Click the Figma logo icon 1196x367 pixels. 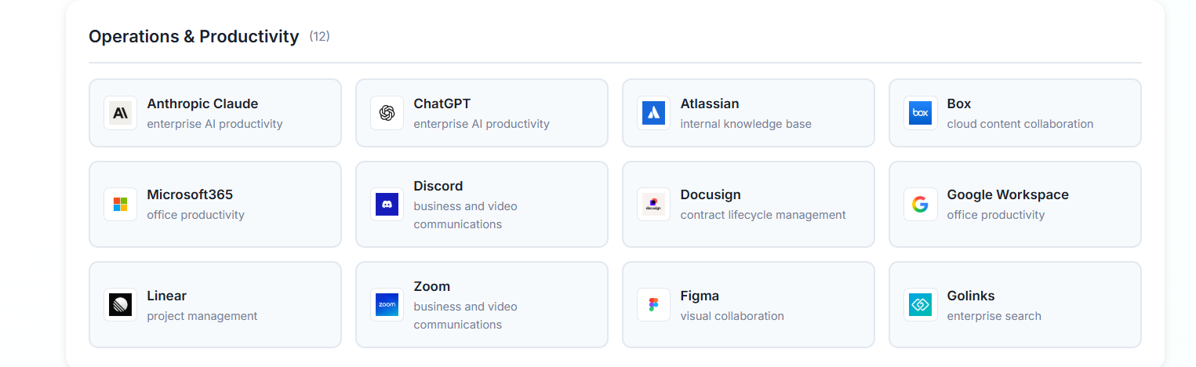(653, 304)
